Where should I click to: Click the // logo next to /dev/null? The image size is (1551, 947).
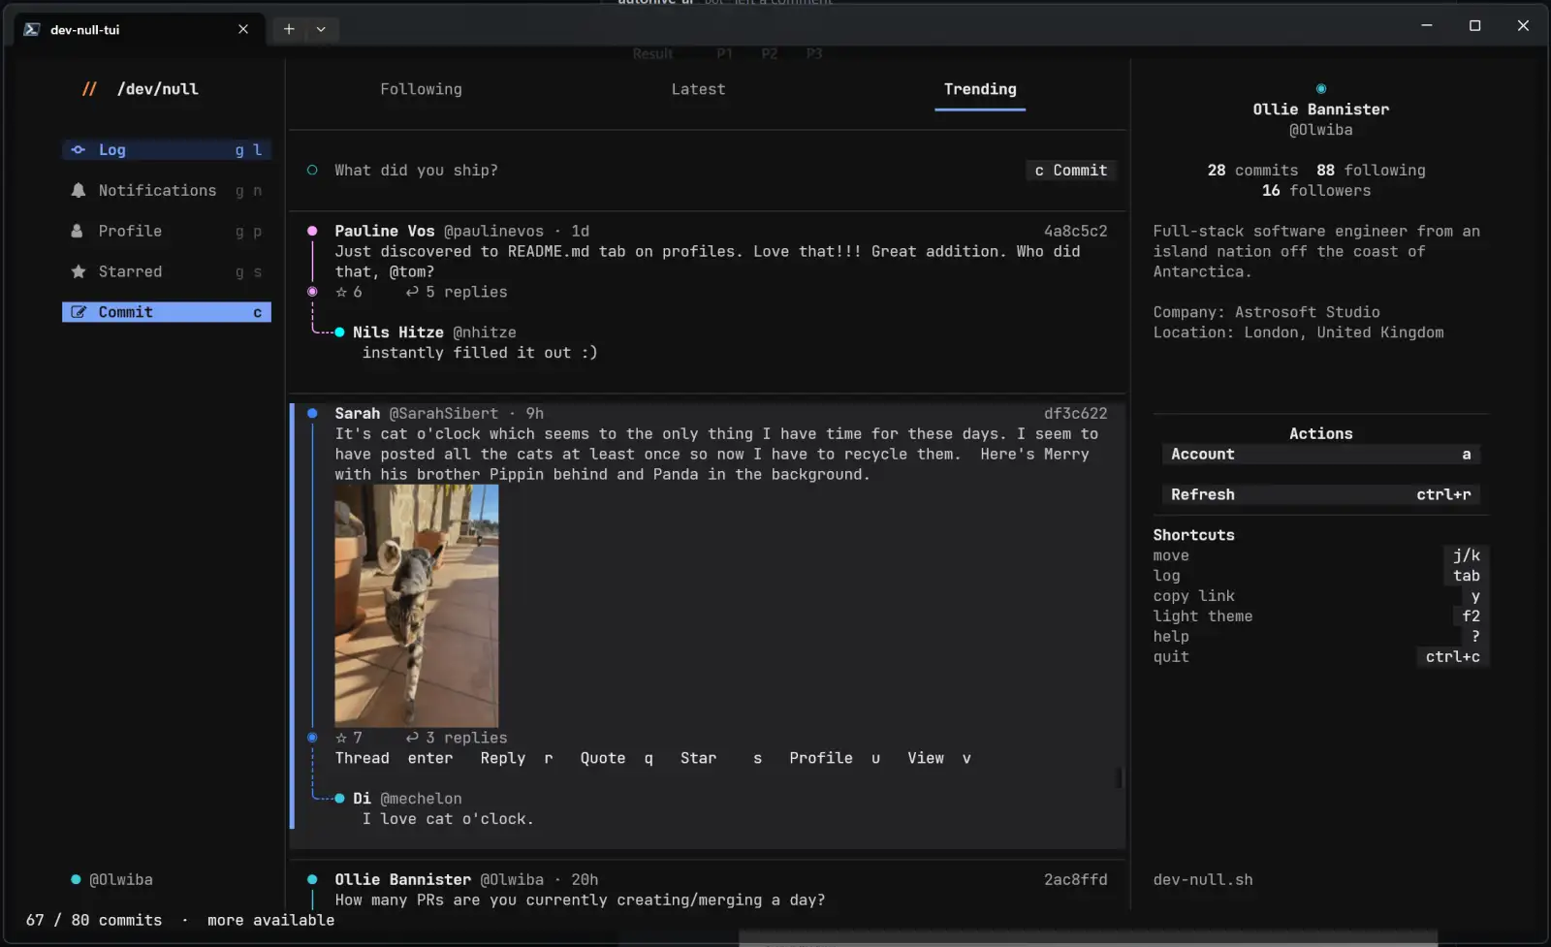click(89, 89)
